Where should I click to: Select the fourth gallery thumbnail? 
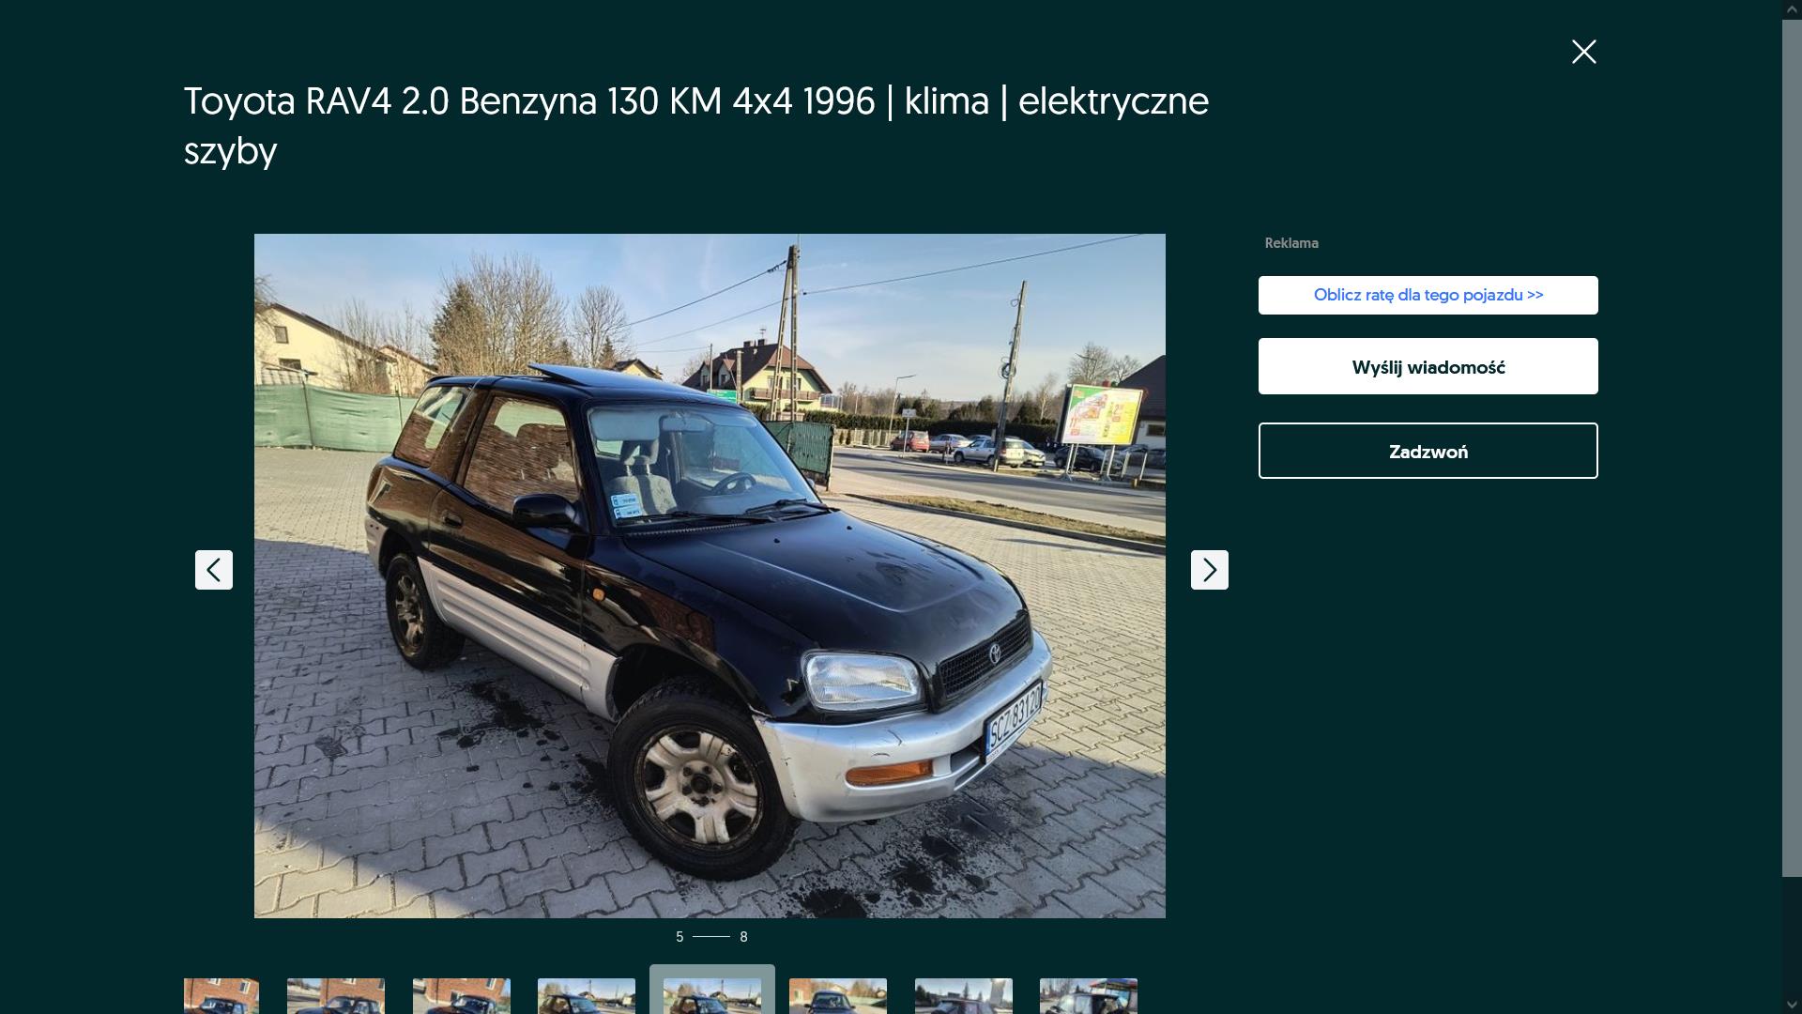(x=587, y=996)
